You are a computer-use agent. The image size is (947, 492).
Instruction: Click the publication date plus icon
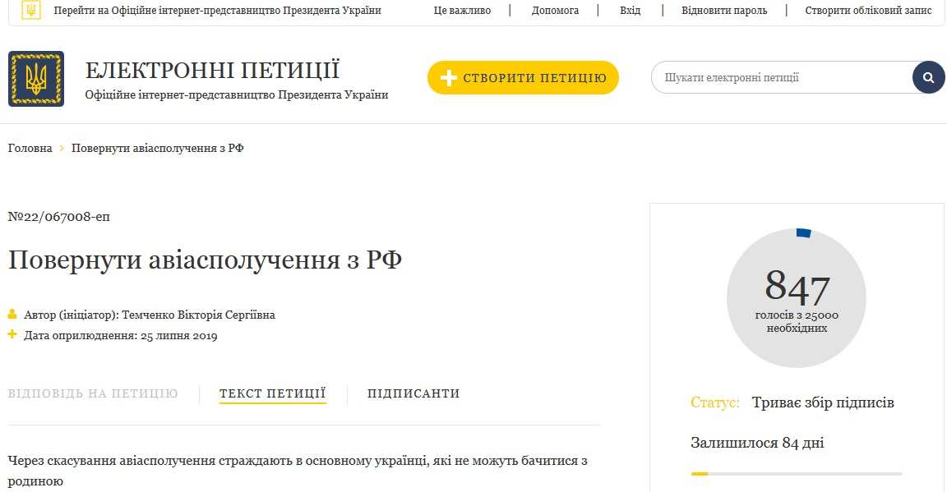coord(12,335)
